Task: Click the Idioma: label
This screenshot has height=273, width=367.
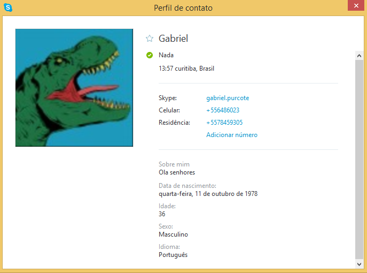Action: pos(169,247)
